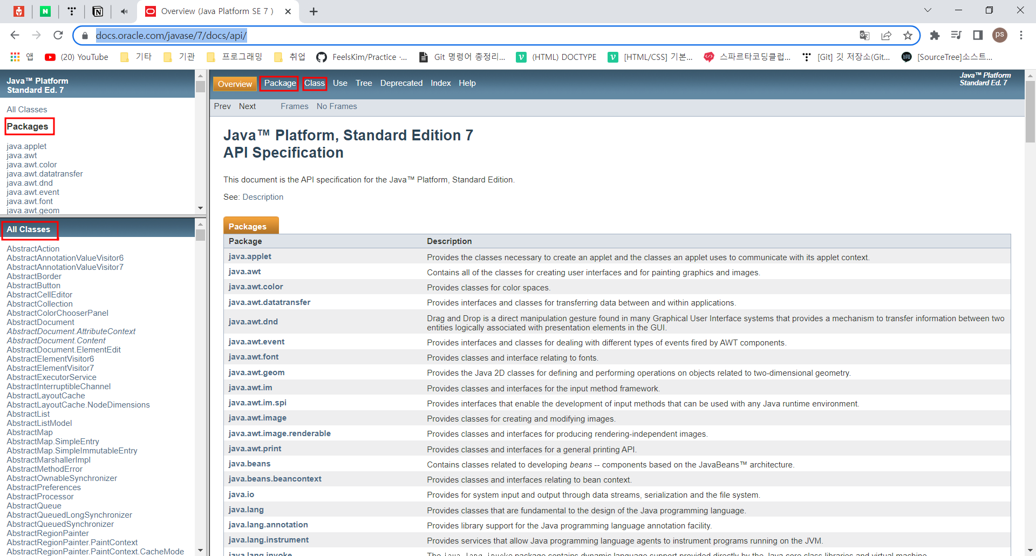Open java.applet in the packages table

pyautogui.click(x=250, y=256)
